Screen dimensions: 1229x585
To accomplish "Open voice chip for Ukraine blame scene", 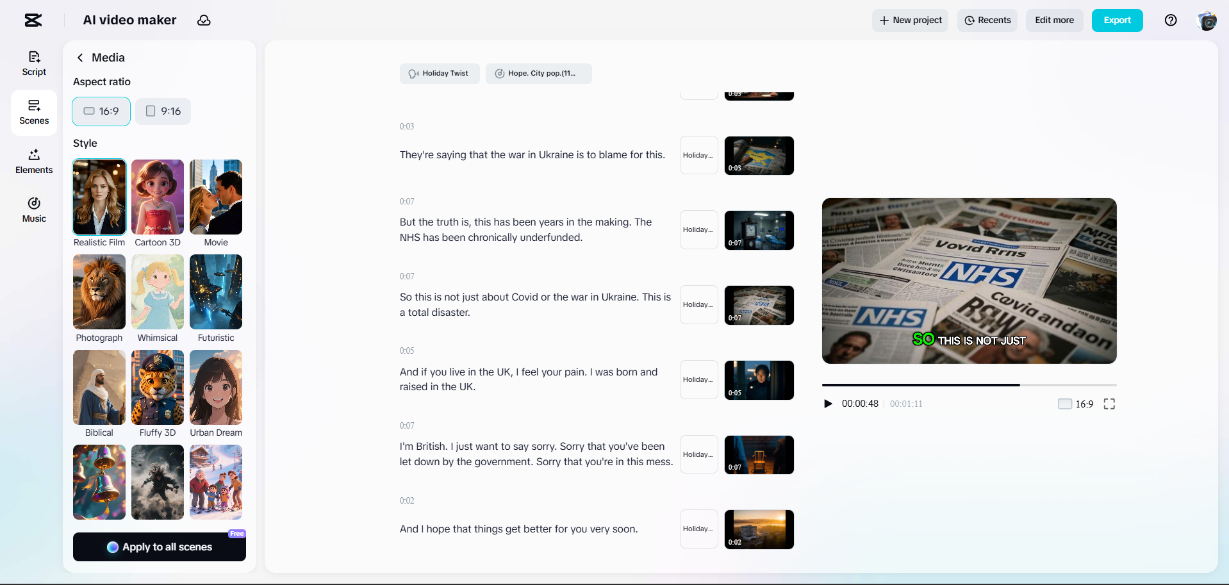I will click(x=699, y=155).
